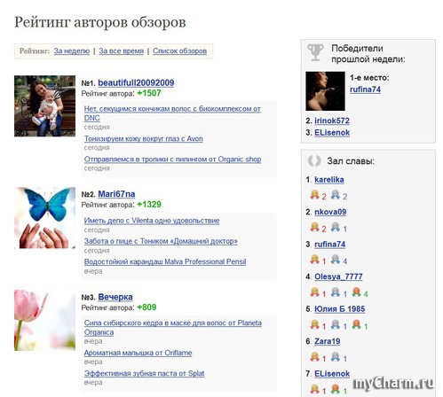Click rufina74's silver medal icon in Зал славы
This screenshot has height=397, width=443.
(x=336, y=260)
